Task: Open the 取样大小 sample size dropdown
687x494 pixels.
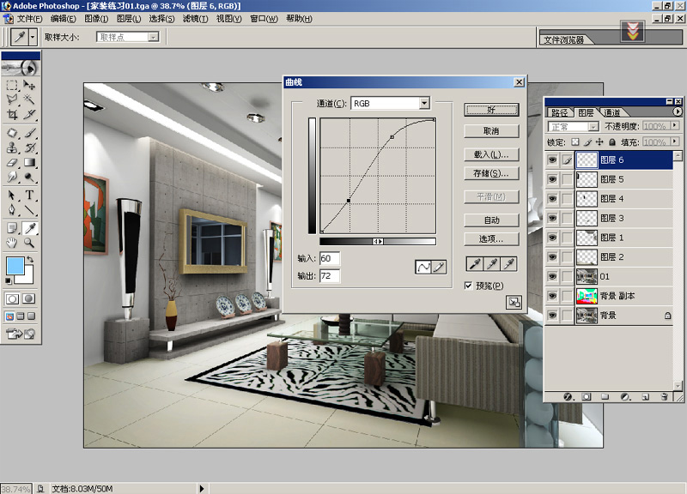Action: 153,37
